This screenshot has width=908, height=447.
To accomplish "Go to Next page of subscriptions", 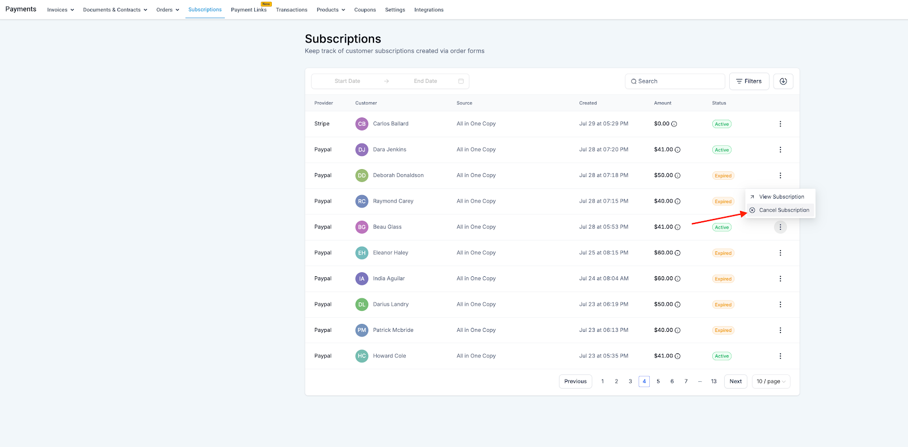I will coord(735,381).
